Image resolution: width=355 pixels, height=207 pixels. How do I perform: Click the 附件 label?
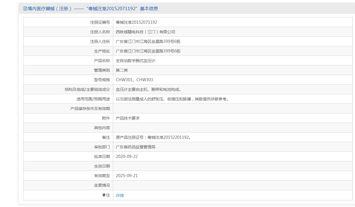pos(106,118)
